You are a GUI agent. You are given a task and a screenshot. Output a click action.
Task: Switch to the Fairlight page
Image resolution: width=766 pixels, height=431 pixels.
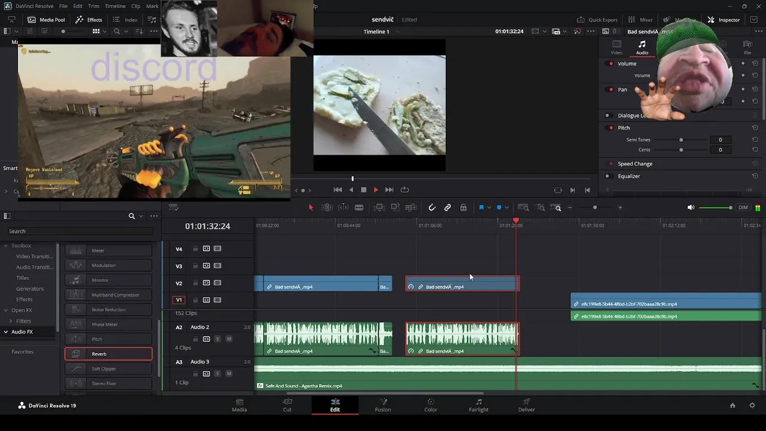[478, 405]
